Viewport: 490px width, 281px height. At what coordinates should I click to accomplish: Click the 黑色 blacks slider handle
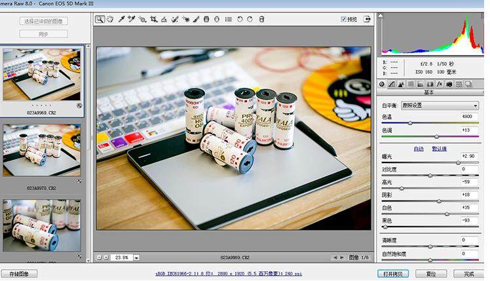[x=385, y=227]
